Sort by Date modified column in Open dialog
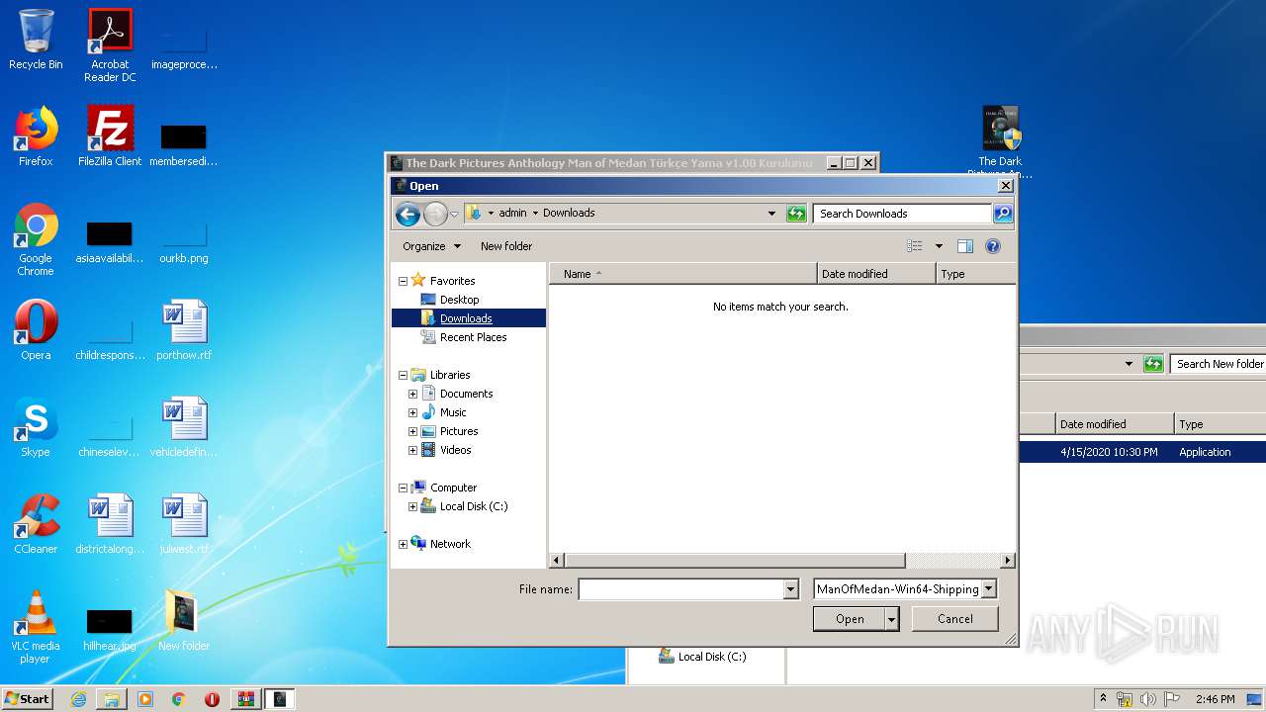 point(876,274)
